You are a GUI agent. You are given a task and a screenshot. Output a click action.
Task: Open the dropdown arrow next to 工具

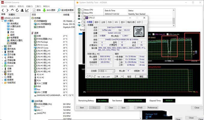tap(122, 76)
